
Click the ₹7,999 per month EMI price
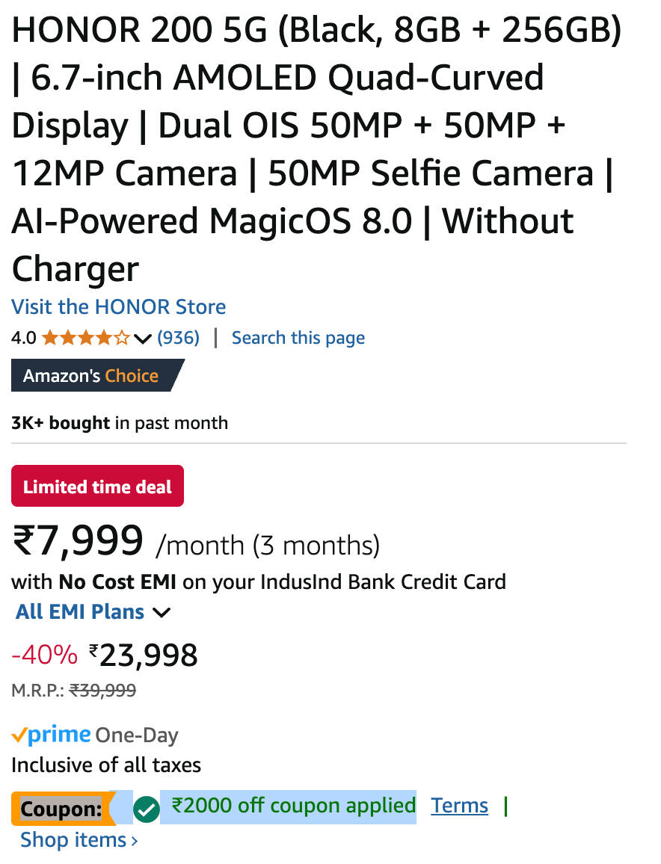(78, 541)
